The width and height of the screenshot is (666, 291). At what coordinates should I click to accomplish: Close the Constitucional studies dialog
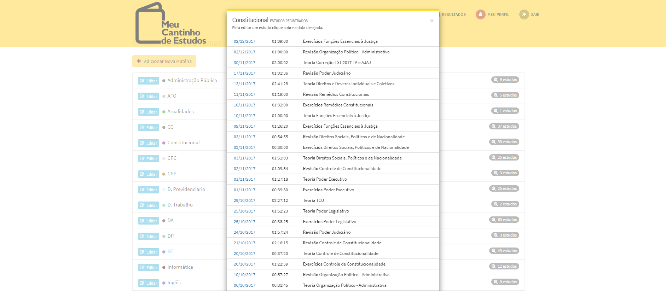coord(432,21)
